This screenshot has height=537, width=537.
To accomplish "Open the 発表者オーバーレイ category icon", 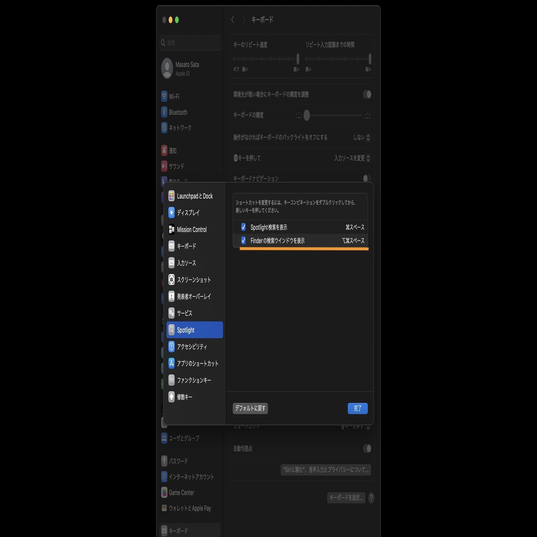I will pyautogui.click(x=171, y=296).
